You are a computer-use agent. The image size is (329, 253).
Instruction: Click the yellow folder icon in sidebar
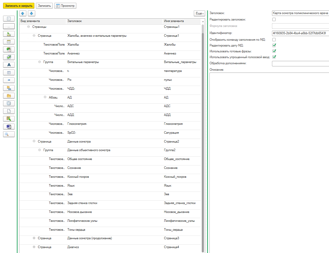[x=9, y=96]
